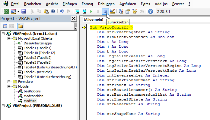Run the macro with the green play icon
Image resolution: width=210 pixels, height=120 pixels.
(91, 11)
